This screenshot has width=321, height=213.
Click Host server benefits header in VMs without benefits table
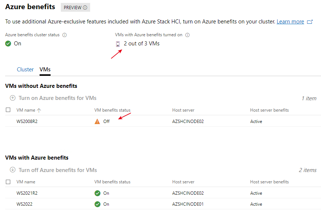pos(269,110)
